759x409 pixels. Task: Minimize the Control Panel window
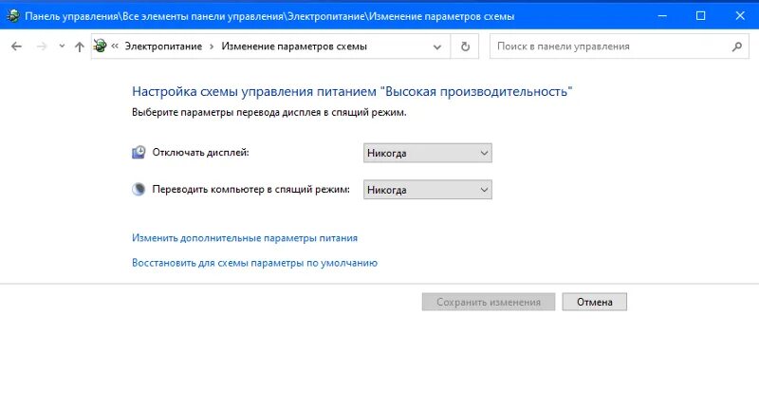click(x=662, y=16)
